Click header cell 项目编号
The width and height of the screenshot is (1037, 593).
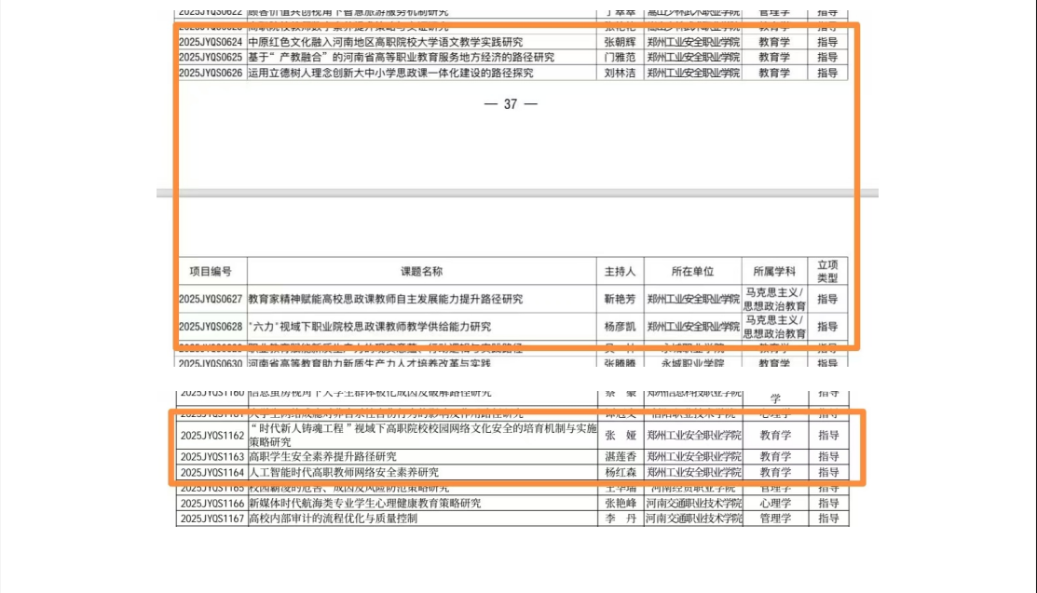(211, 271)
